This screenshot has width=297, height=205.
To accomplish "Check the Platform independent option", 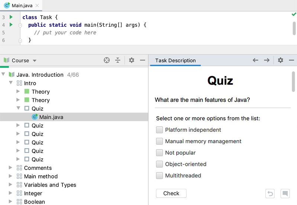I will coord(159,130).
